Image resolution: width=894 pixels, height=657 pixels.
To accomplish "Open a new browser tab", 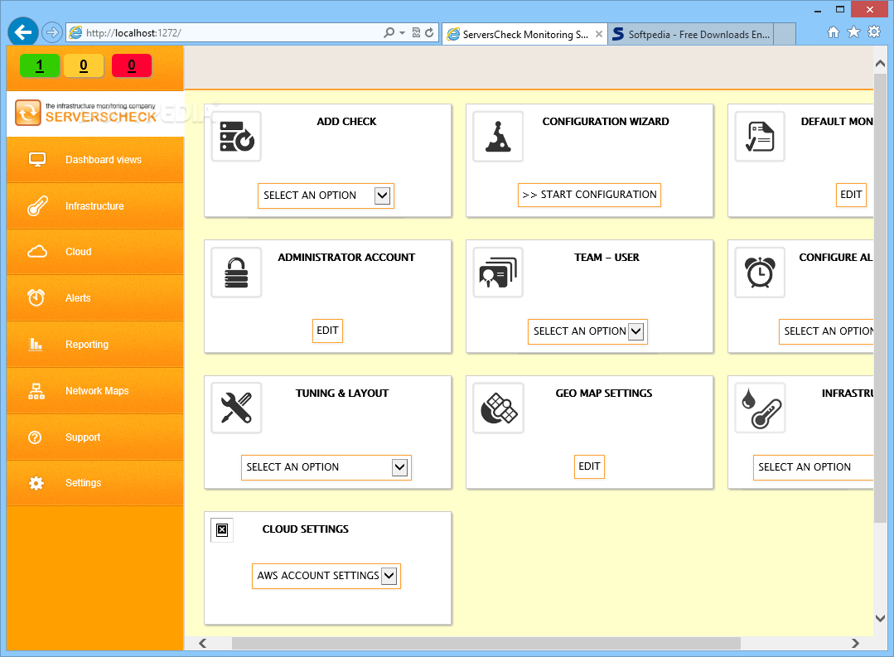I will coord(785,34).
